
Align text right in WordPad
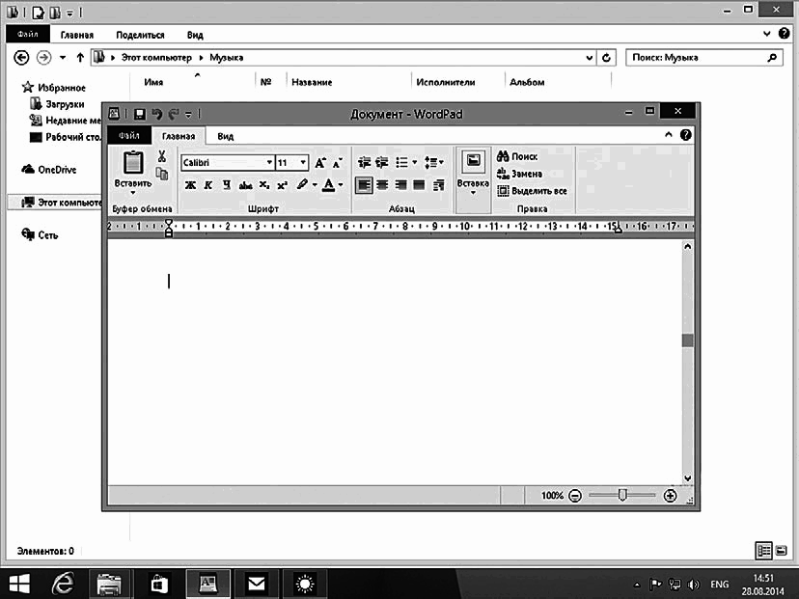(400, 185)
